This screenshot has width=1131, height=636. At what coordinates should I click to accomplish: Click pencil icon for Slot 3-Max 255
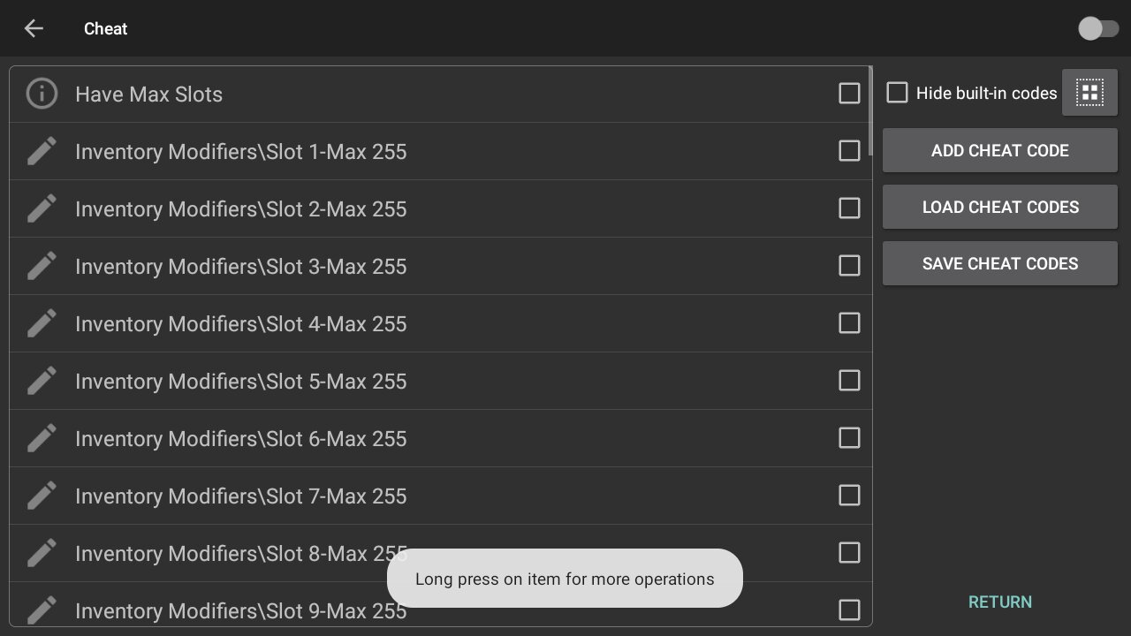42,266
